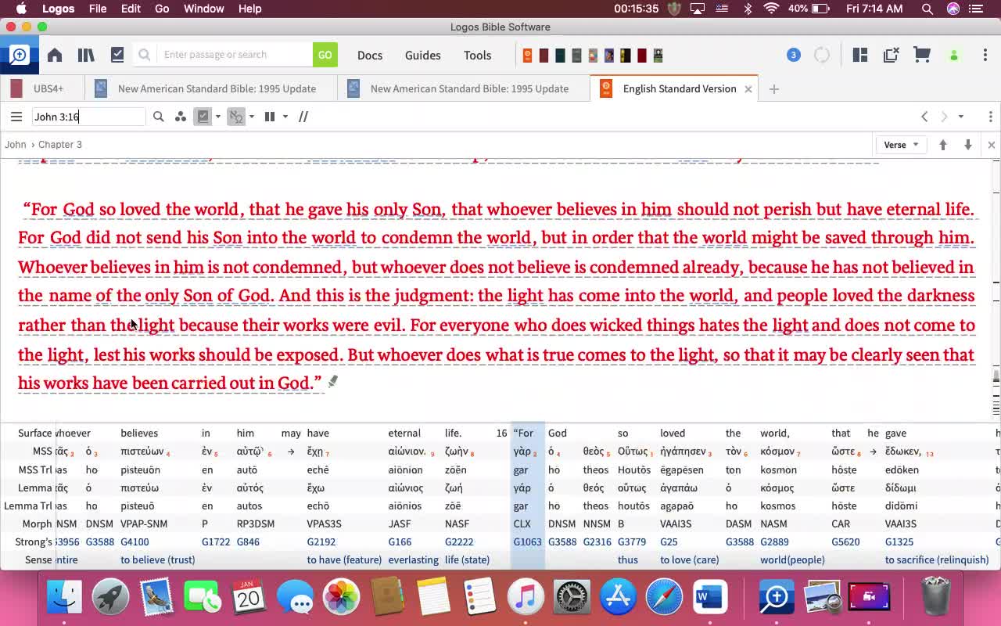
Task: Open the Layouts grid icon
Action: coord(860,55)
